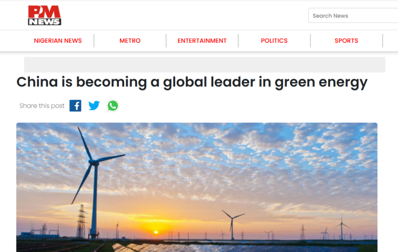The width and height of the screenshot is (398, 252).
Task: Share the post on Facebook
Action: coord(75,105)
